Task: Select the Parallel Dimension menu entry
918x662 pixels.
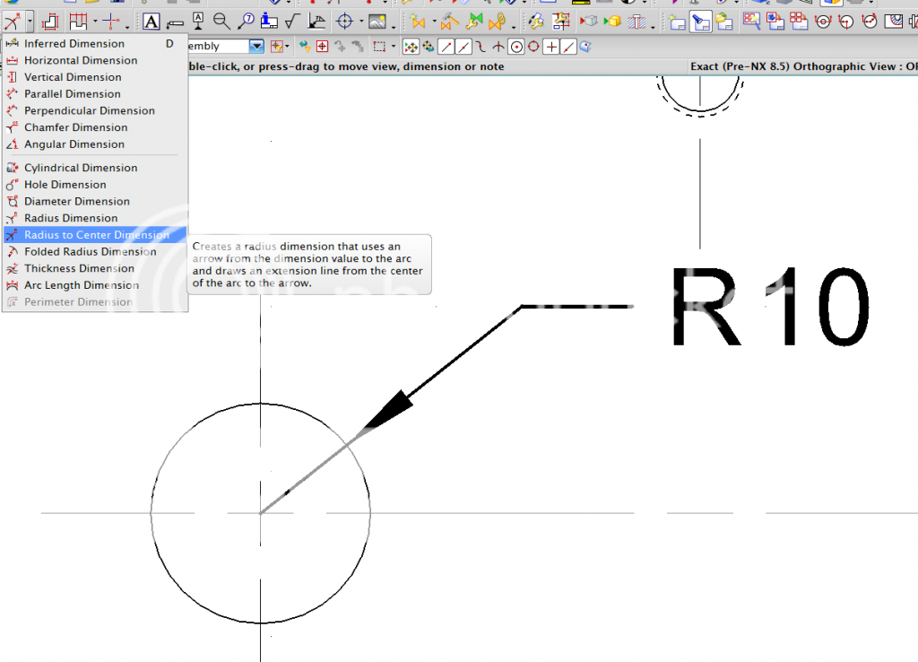Action: pos(95,93)
